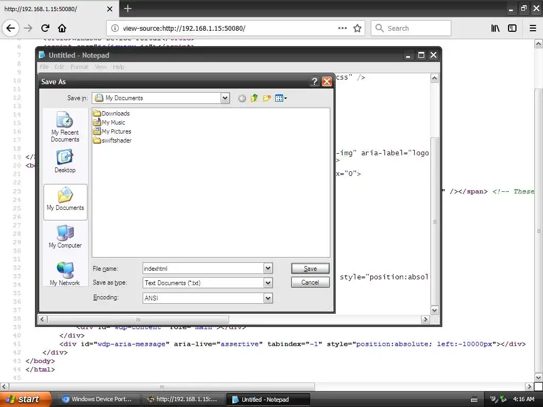
Task: Show site information icon in address bar
Action: click(115, 28)
